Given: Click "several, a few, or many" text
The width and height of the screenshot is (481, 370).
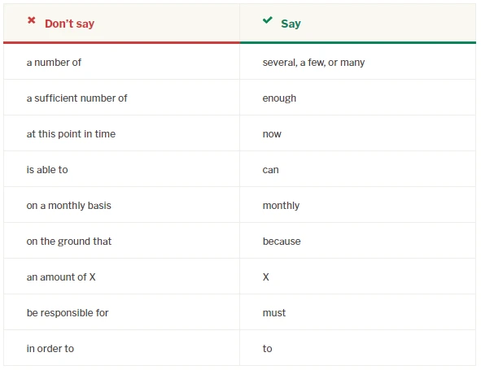Looking at the screenshot, I should coord(313,63).
